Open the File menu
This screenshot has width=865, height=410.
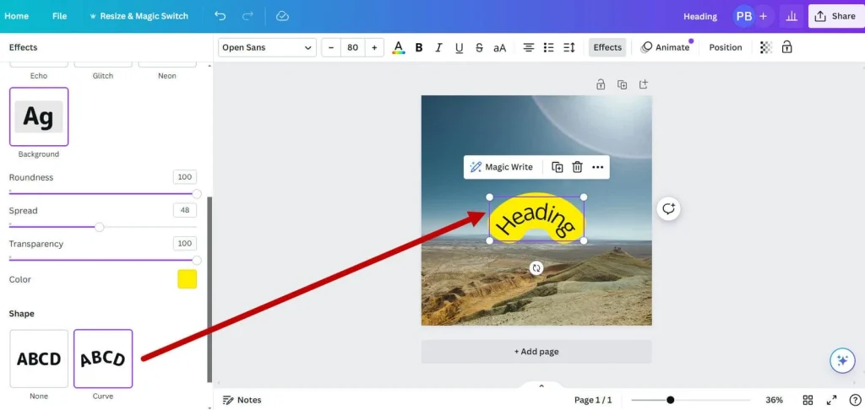tap(59, 16)
